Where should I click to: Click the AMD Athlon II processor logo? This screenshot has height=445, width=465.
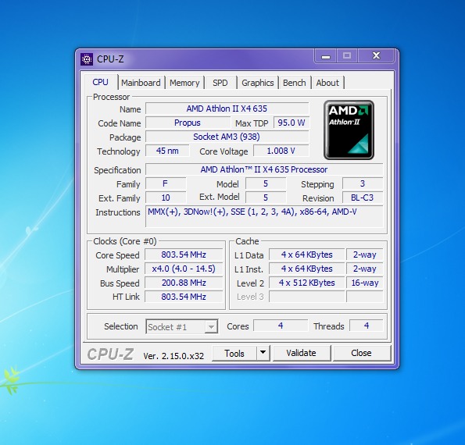[349, 130]
